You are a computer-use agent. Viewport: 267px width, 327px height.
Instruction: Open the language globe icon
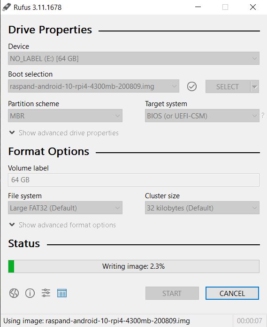click(x=14, y=293)
